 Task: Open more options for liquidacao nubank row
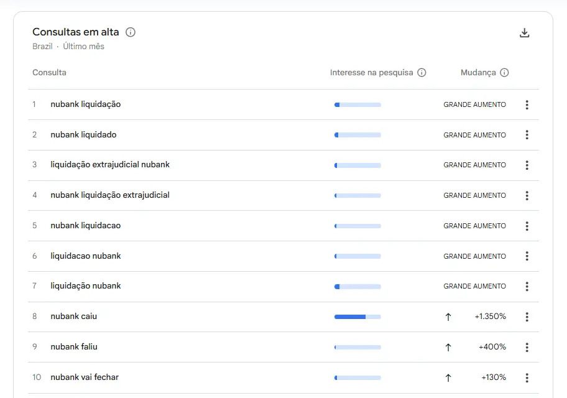pos(527,256)
